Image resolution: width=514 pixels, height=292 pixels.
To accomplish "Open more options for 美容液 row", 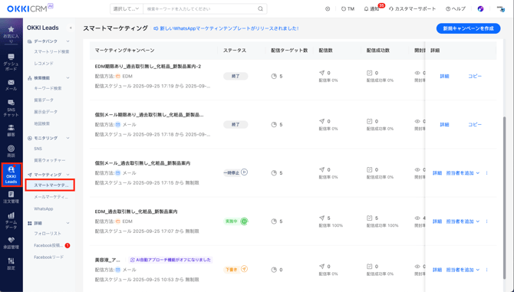I will tap(487, 270).
